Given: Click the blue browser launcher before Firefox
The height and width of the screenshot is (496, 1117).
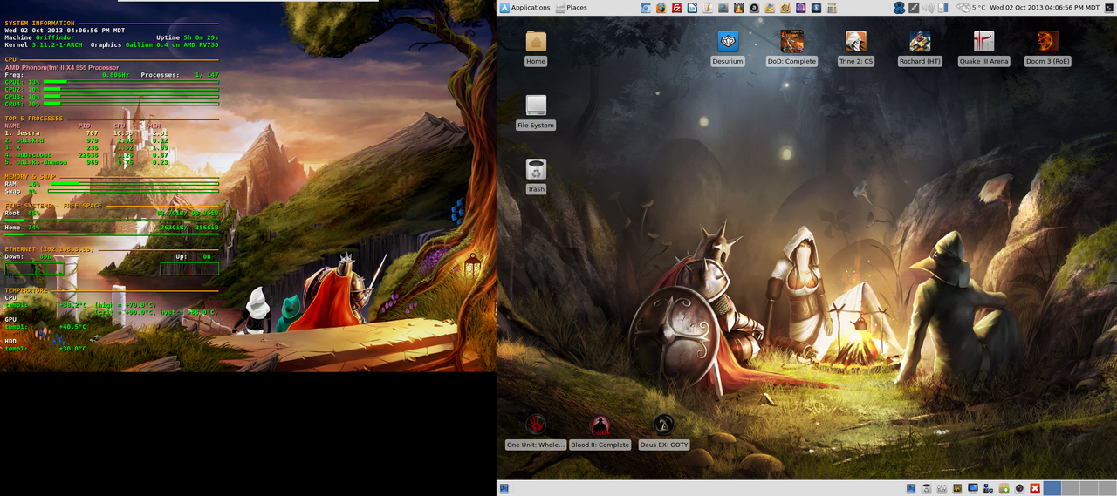Looking at the screenshot, I should point(646,8).
